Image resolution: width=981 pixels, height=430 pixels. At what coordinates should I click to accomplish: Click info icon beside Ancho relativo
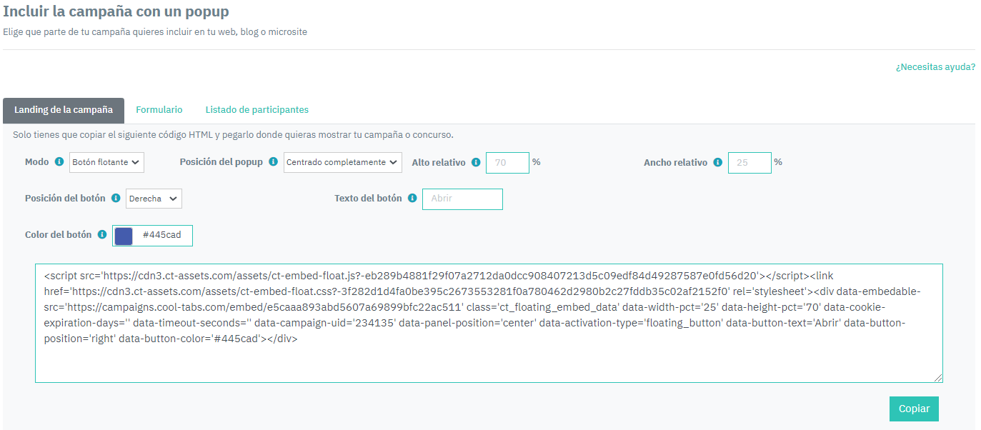(717, 163)
